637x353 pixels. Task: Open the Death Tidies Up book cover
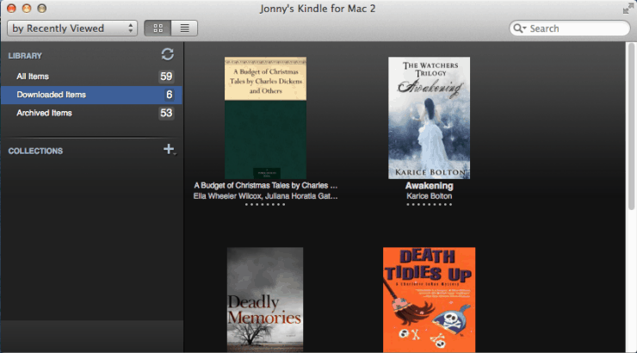tap(429, 300)
